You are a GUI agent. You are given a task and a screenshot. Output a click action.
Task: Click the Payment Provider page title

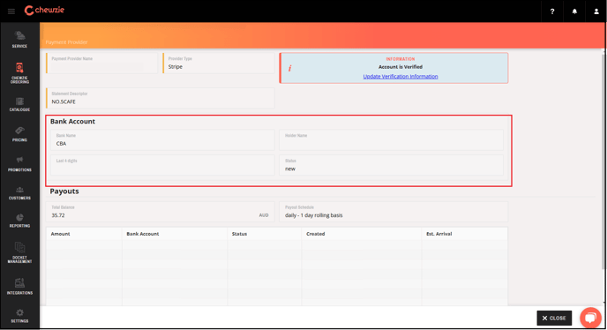[66, 41]
